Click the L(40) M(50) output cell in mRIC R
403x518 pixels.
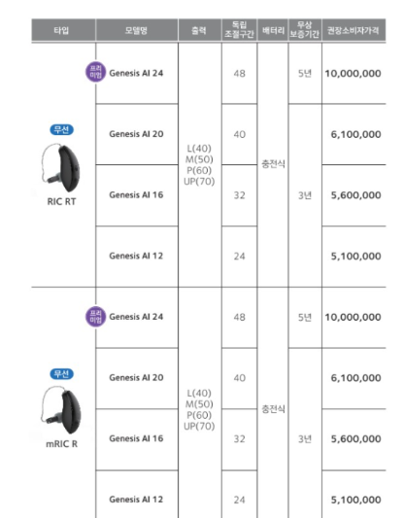click(x=199, y=410)
